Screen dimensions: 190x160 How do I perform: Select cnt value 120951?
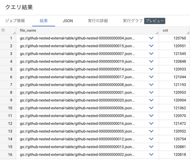(x=180, y=46)
